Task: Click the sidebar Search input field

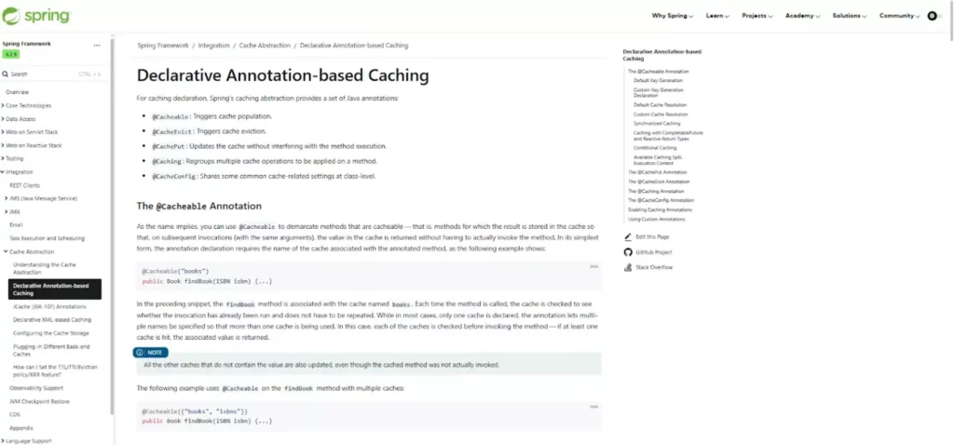Action: click(x=56, y=74)
